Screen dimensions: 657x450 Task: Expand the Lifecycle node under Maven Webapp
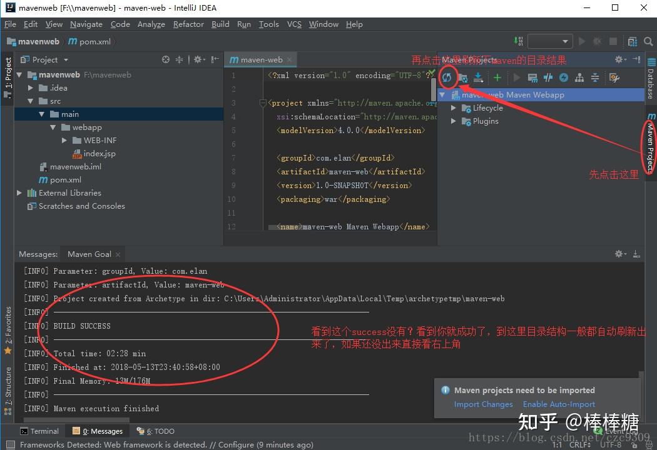click(x=454, y=107)
